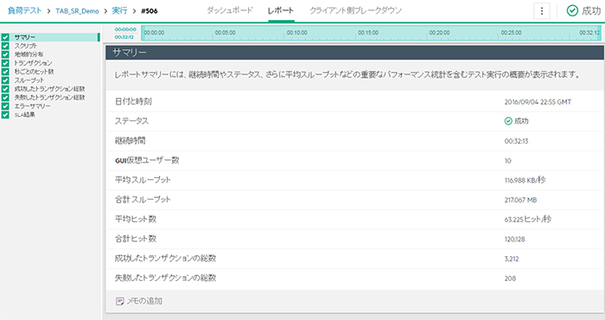This screenshot has width=605, height=320.
Task: Click the average throughput value 116.988 KB/秒
Action: 525,180
